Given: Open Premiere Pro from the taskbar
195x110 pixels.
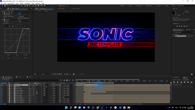Looking at the screenshot, I should pyautogui.click(x=106, y=108).
